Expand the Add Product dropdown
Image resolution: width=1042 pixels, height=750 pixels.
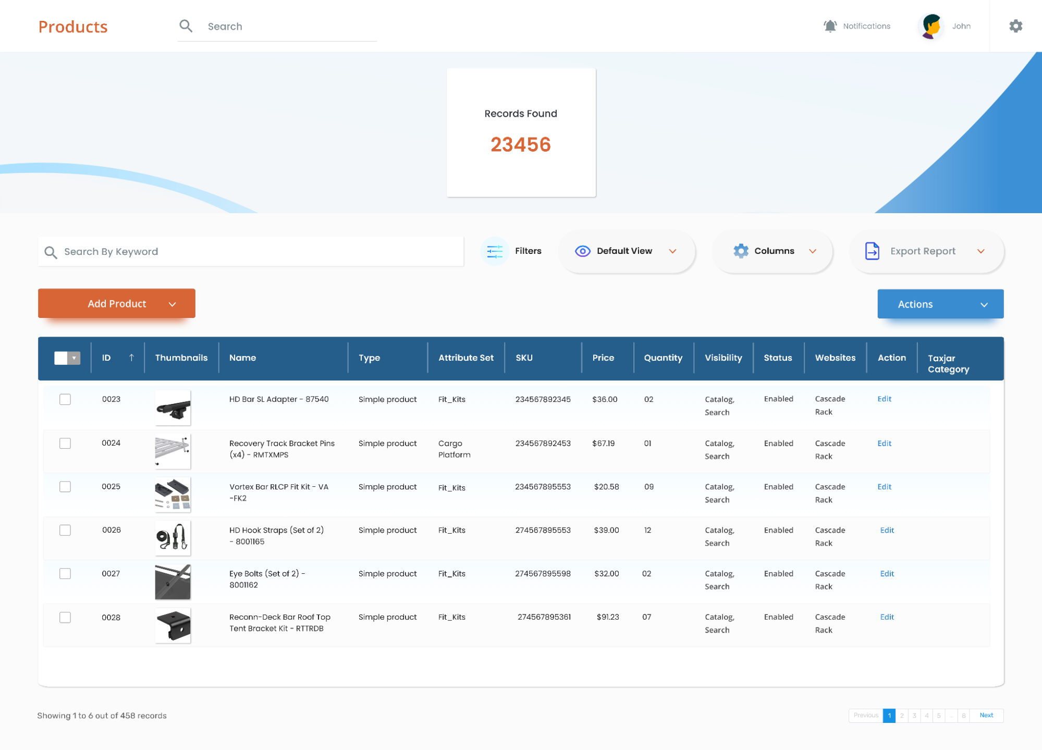point(173,304)
